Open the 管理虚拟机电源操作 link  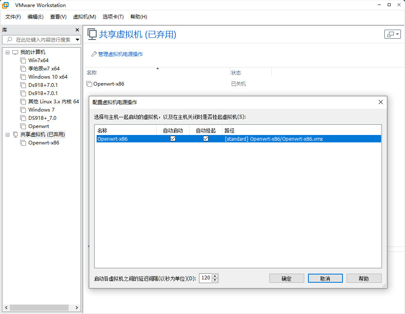(120, 54)
